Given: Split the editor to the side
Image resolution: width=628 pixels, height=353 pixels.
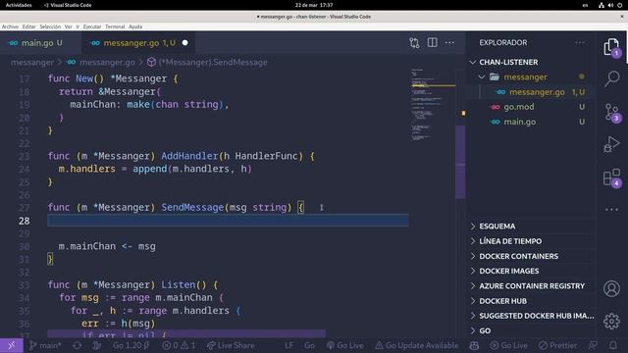Looking at the screenshot, I should [432, 42].
